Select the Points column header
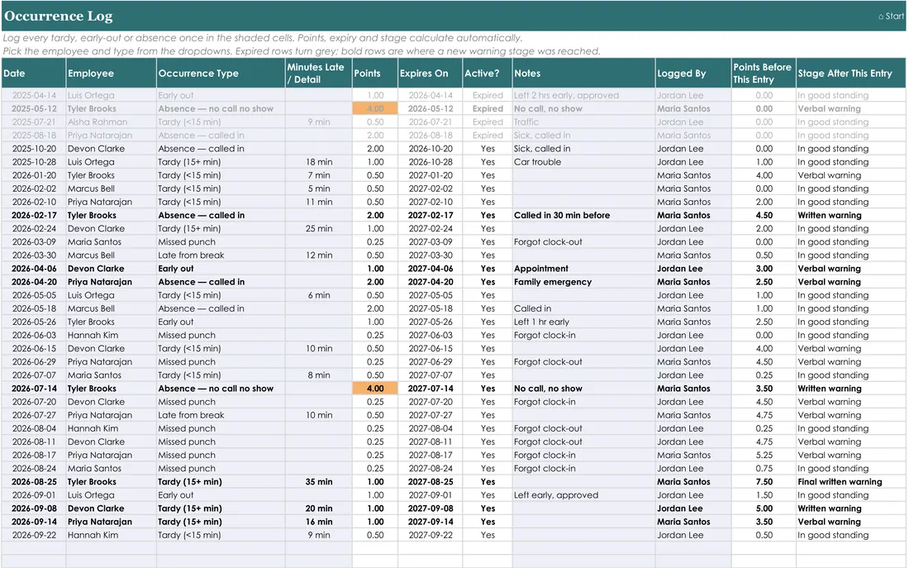 point(375,73)
